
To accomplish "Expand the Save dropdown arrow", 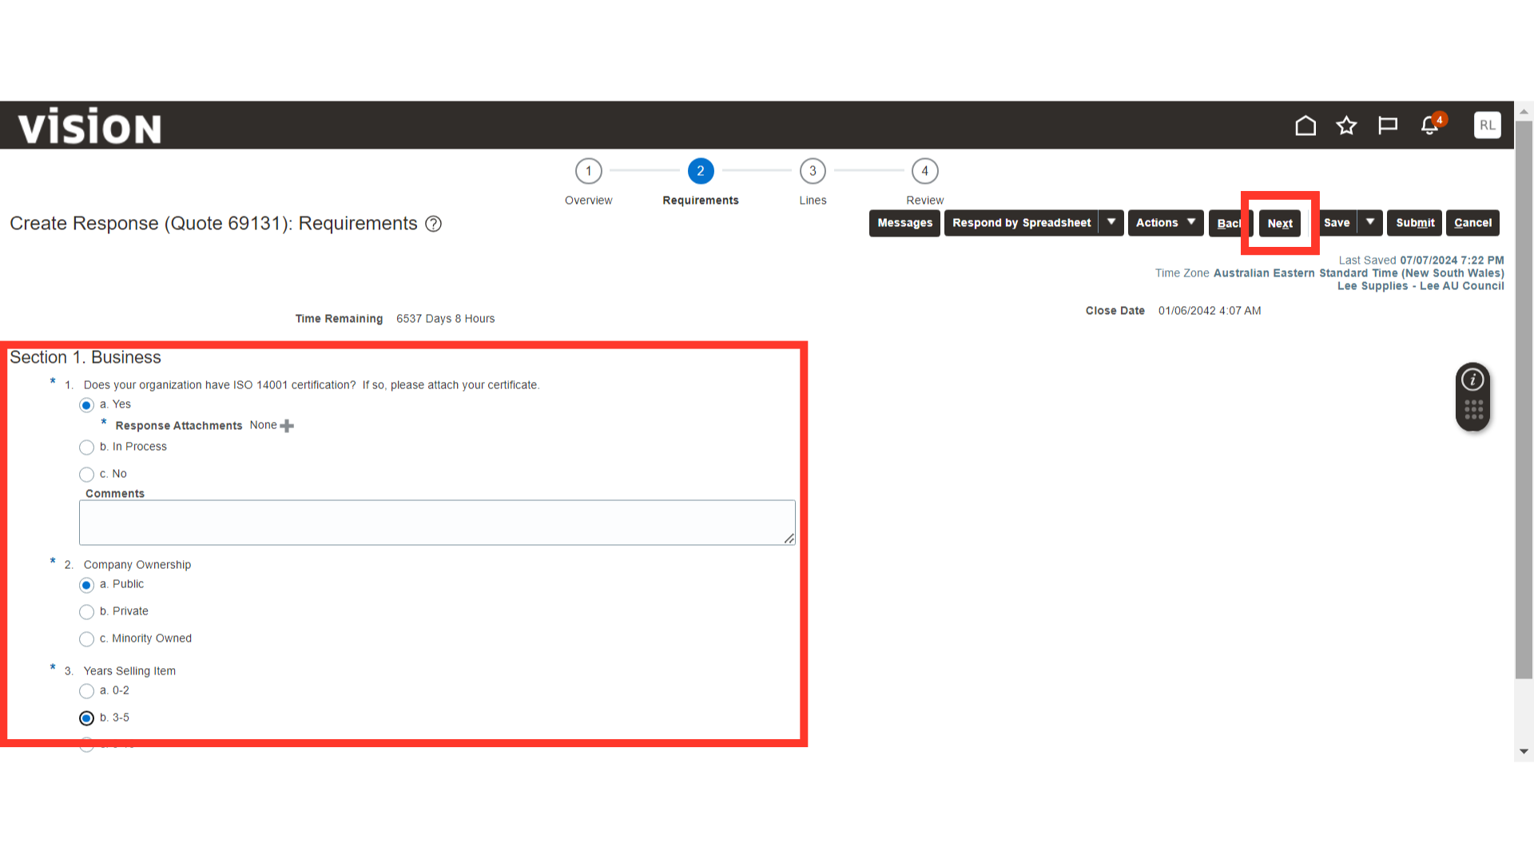I will coord(1370,223).
